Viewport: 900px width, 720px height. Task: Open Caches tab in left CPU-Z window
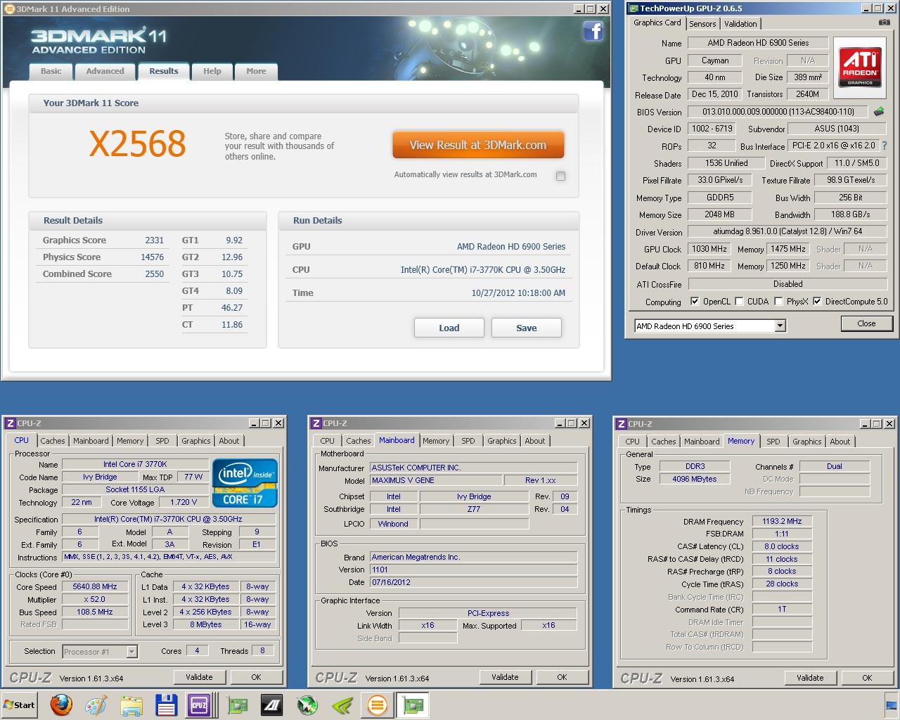[53, 441]
